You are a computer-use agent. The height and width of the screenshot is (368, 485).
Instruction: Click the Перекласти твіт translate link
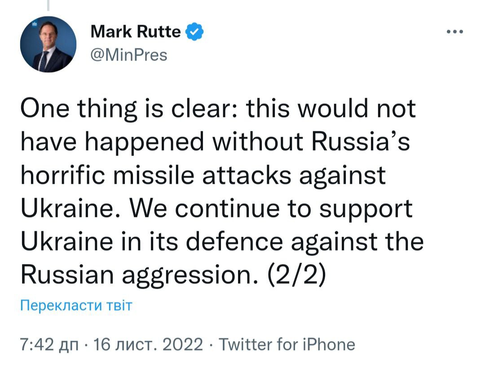[77, 306]
